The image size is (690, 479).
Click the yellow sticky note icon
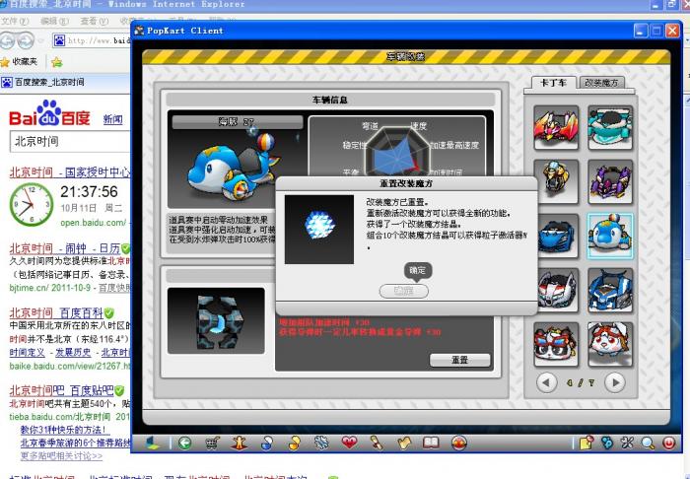(x=586, y=443)
